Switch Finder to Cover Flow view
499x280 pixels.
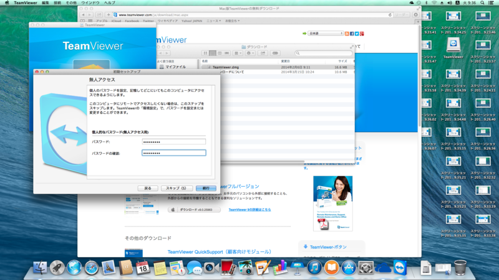pyautogui.click(x=226, y=54)
